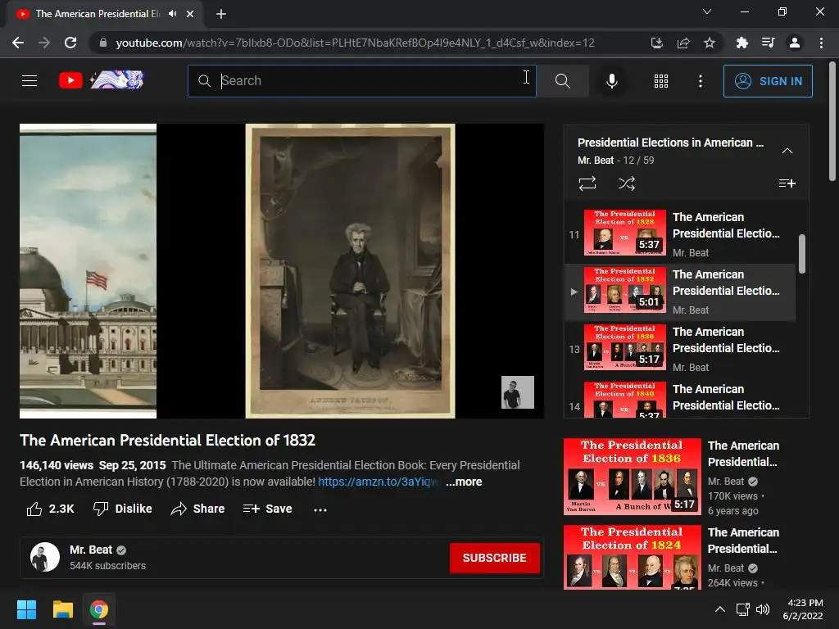Open File Explorer from taskbar
This screenshot has width=839, height=629.
click(62, 609)
